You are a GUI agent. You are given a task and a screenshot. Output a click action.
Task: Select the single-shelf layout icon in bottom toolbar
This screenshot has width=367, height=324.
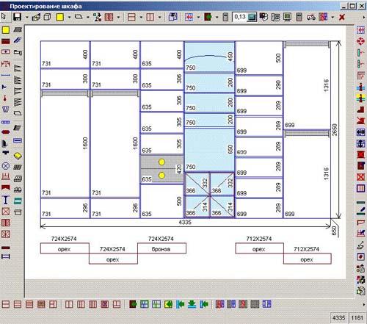[6, 304]
